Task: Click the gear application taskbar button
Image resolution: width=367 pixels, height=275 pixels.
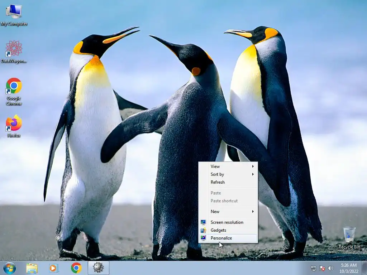Action: point(98,268)
